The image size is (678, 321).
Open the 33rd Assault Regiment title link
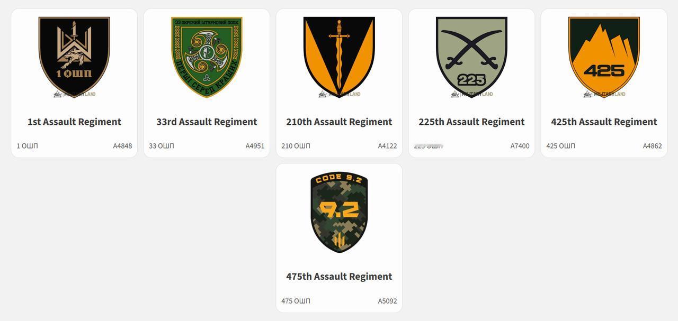pyautogui.click(x=207, y=122)
